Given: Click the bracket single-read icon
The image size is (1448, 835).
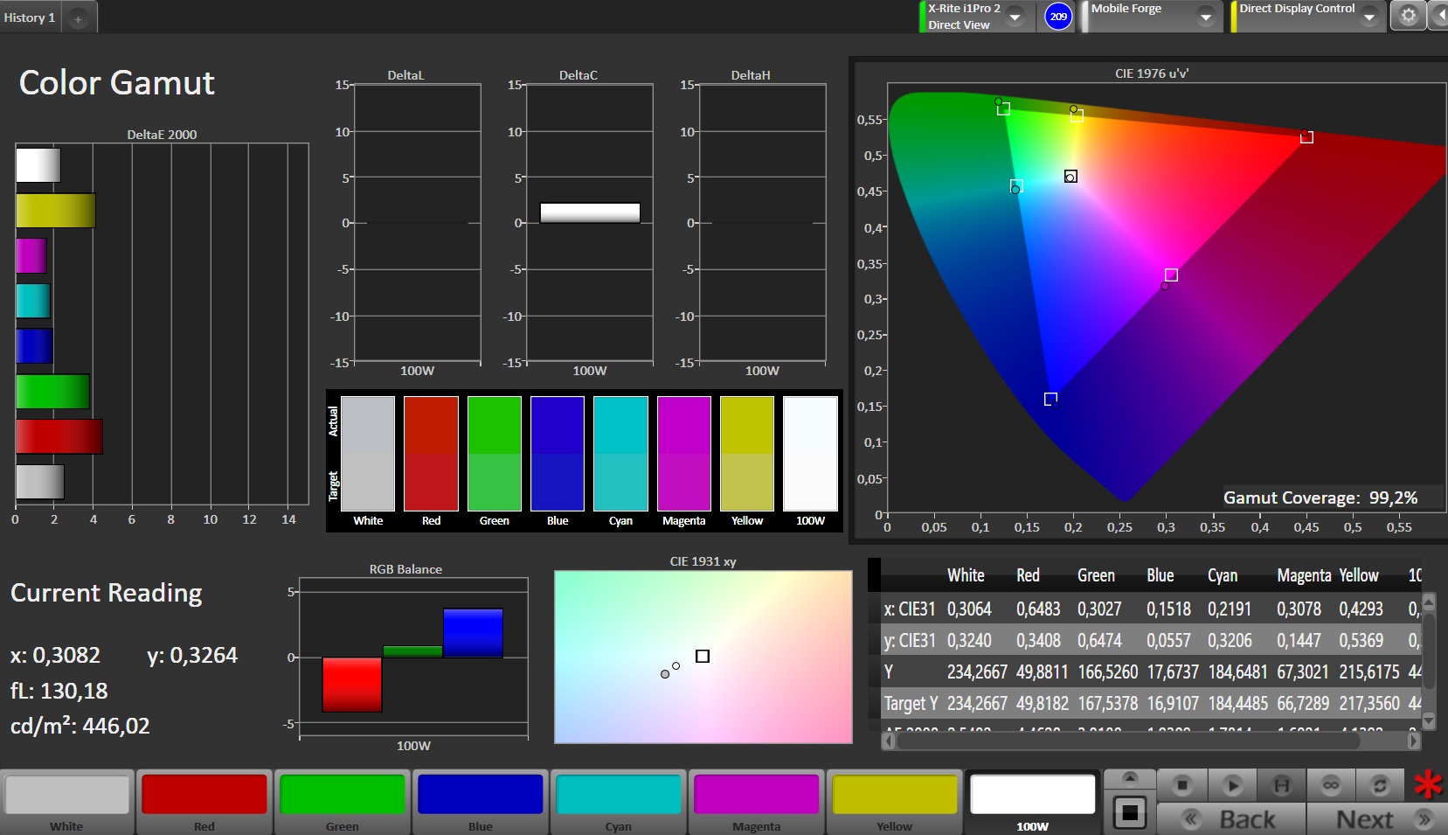Looking at the screenshot, I should click(x=1281, y=785).
